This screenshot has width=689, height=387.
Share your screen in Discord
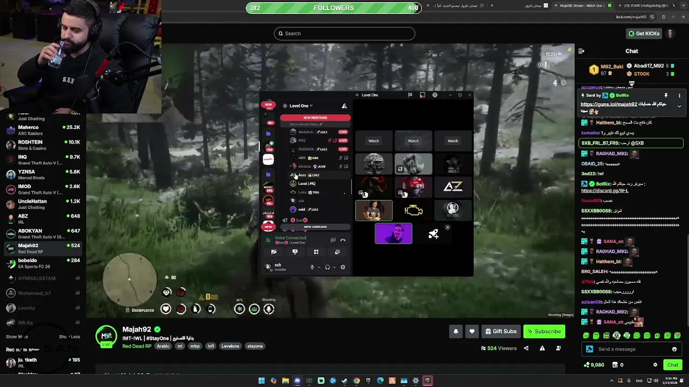294,252
